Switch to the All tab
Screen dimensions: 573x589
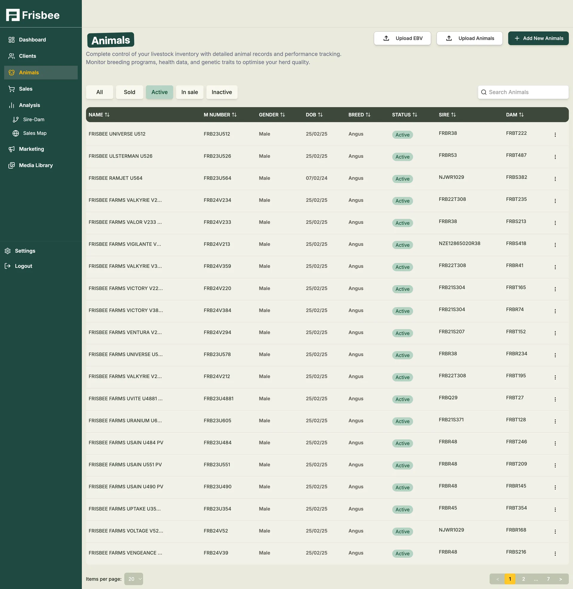[99, 92]
